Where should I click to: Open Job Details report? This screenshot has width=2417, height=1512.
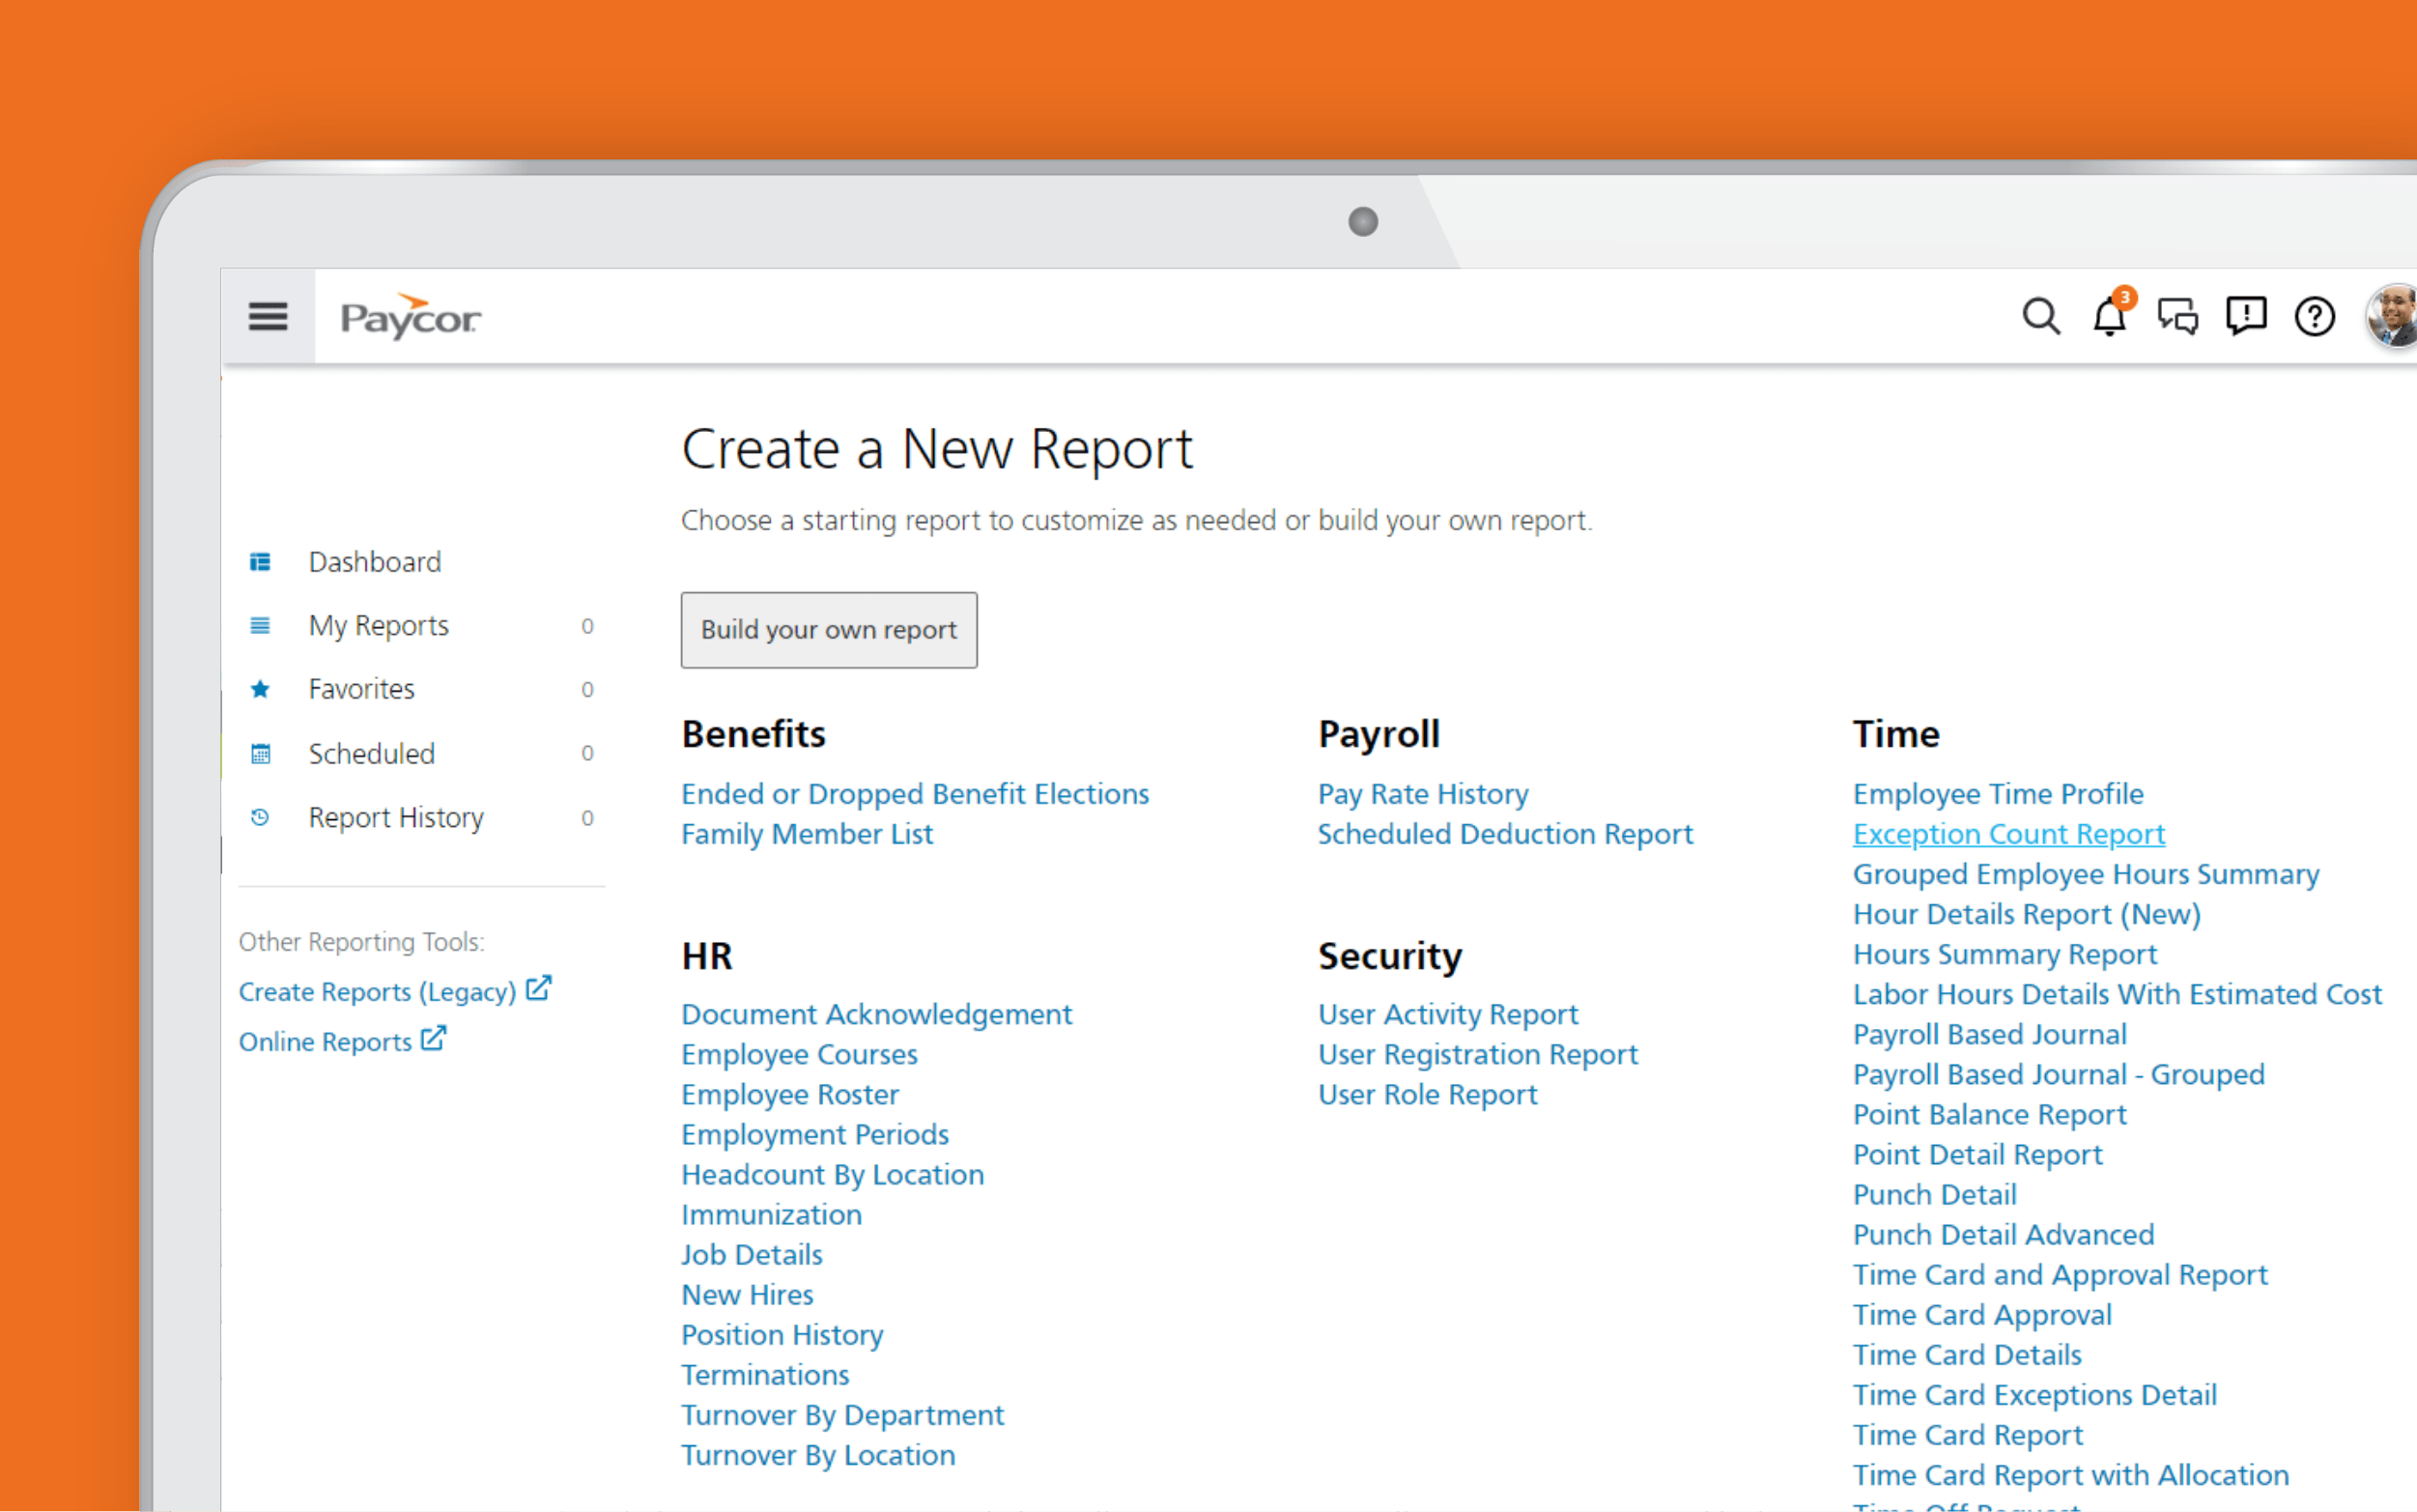(752, 1254)
